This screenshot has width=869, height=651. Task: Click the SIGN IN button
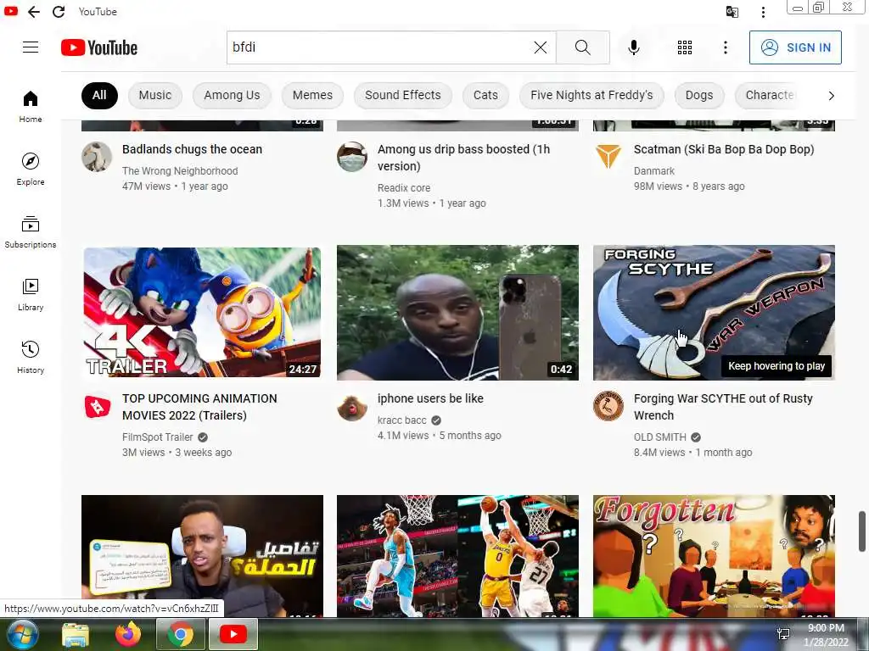pyautogui.click(x=795, y=47)
